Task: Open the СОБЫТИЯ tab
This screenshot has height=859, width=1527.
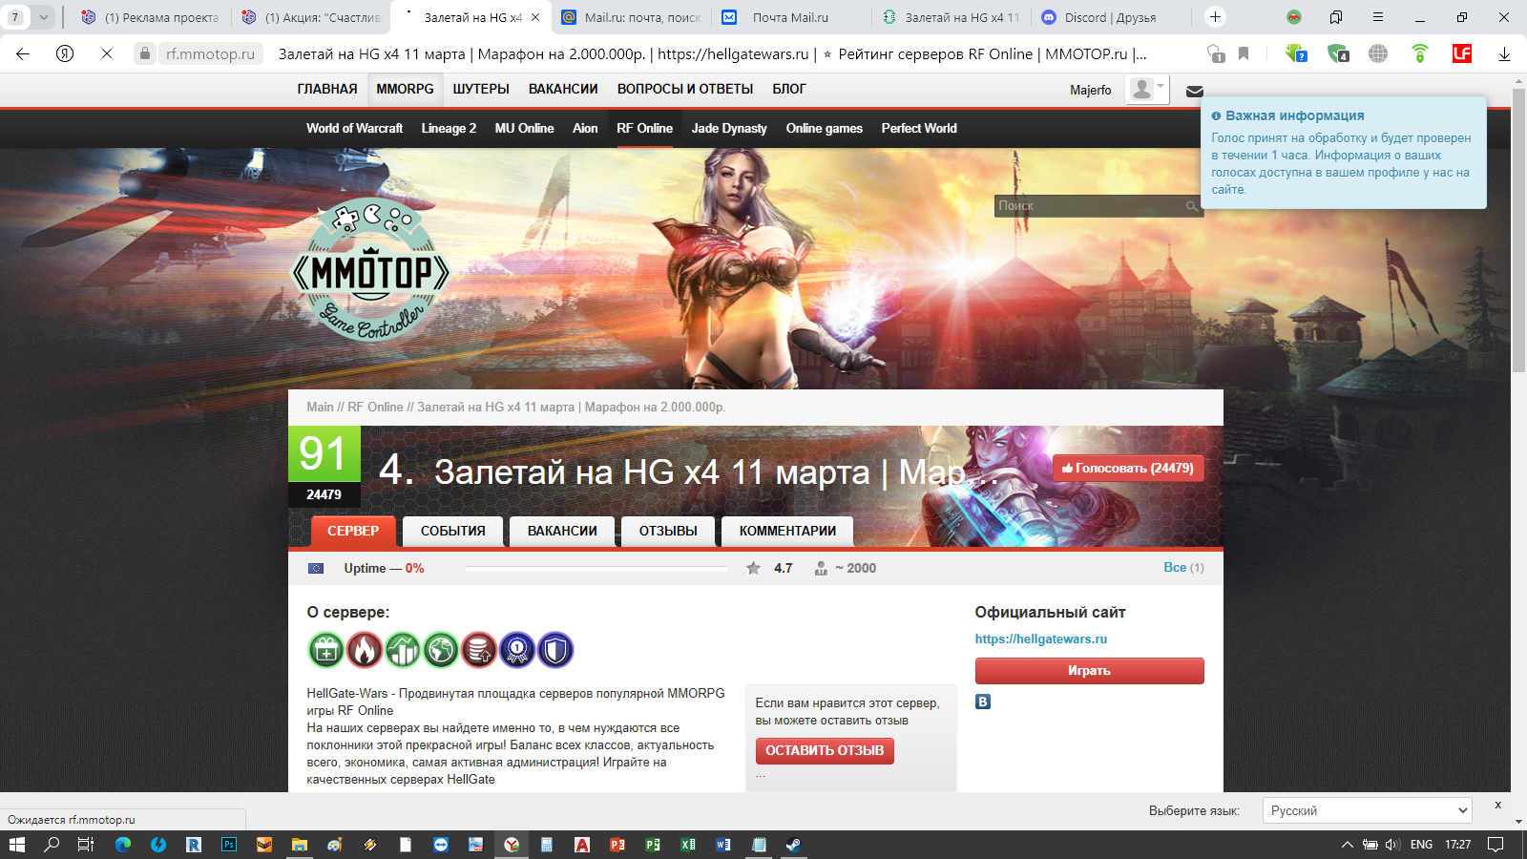Action: pos(453,531)
